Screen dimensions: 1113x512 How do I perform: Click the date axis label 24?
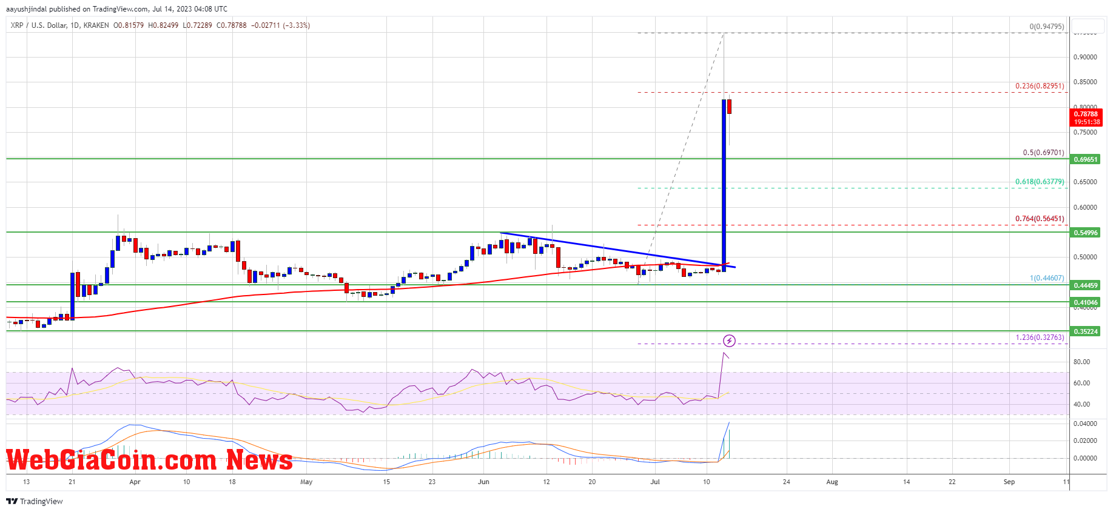click(x=787, y=482)
